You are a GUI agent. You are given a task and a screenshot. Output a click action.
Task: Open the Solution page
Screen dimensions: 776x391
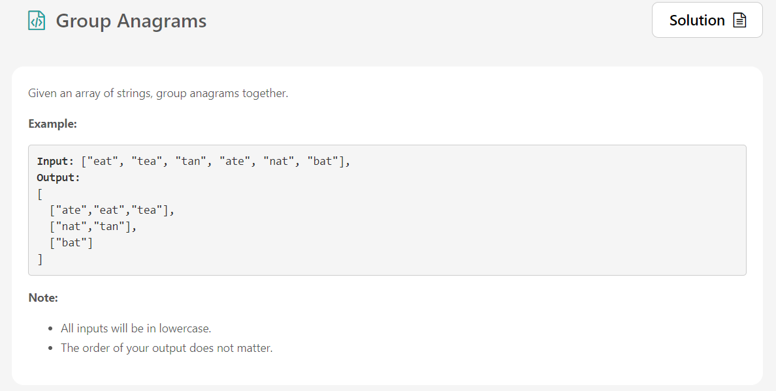(x=707, y=20)
